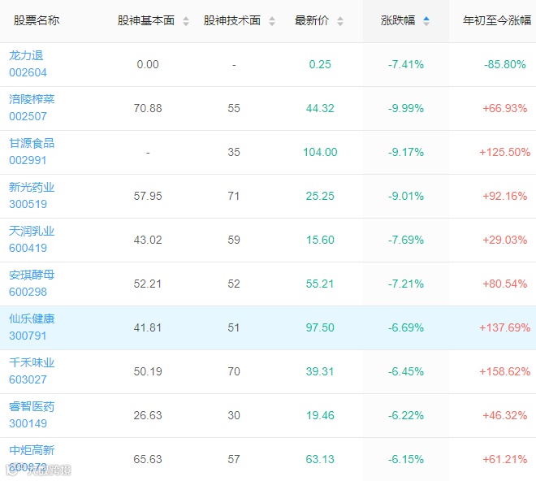
Task: Select 仙乐健康 change -6.69%
Action: pos(406,327)
